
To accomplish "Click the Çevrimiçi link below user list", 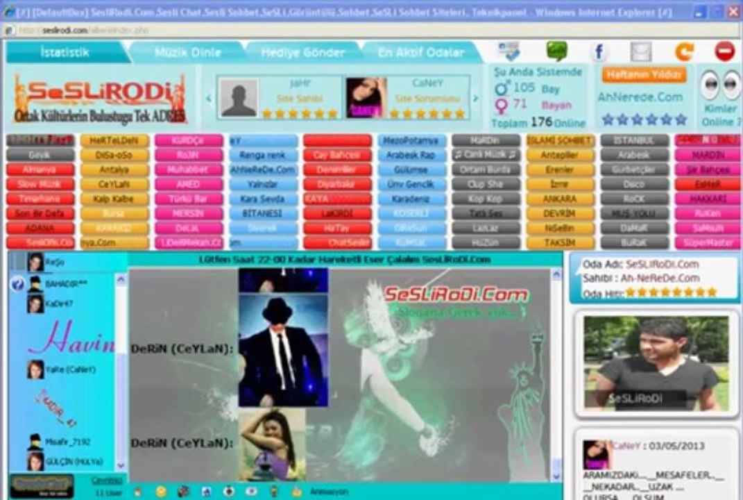I will click(x=107, y=480).
